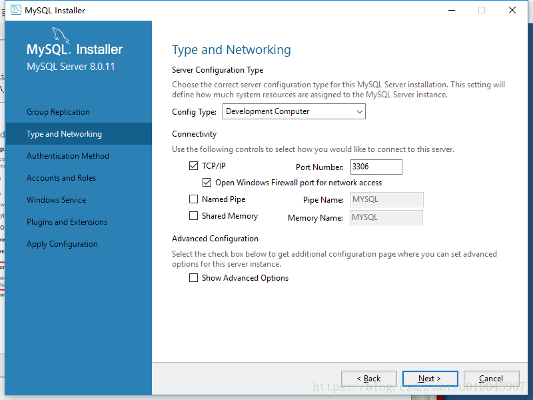Cancel the installer
Image resolution: width=533 pixels, height=400 pixels.
tap(491, 378)
